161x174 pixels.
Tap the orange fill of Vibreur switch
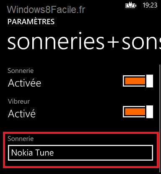point(135,112)
